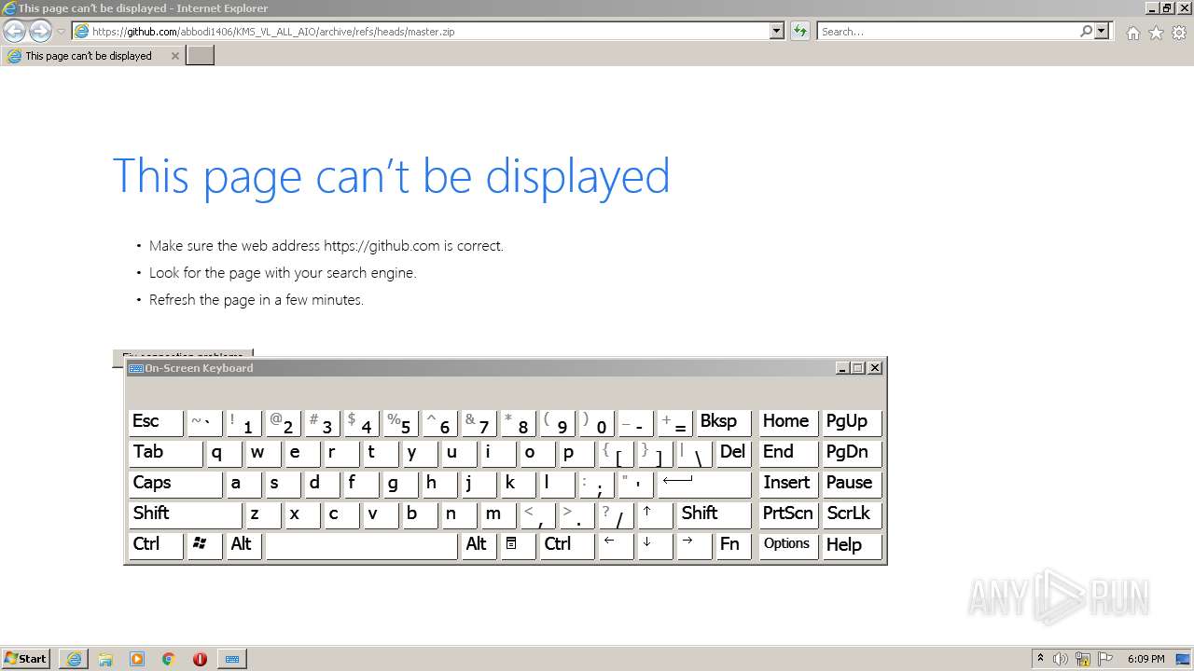1194x671 pixels.
Task: Click the Home key on keyboard
Action: (x=788, y=421)
